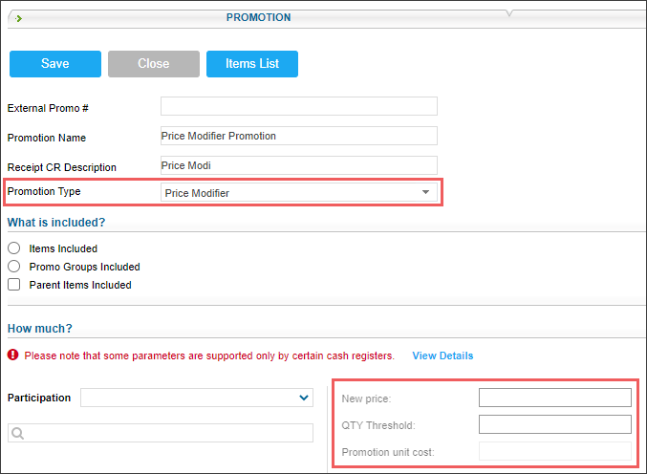This screenshot has height=474, width=647.
Task: Select the Items Included radio button
Action: pyautogui.click(x=14, y=248)
